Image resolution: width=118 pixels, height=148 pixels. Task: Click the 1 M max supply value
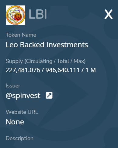pos(91,70)
